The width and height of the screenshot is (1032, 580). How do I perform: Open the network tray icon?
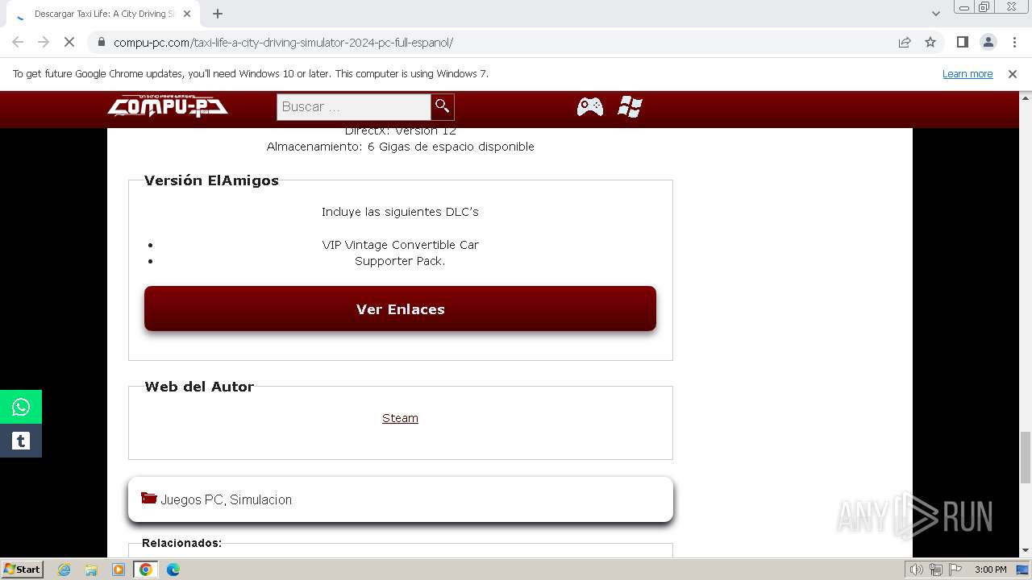pos(935,570)
